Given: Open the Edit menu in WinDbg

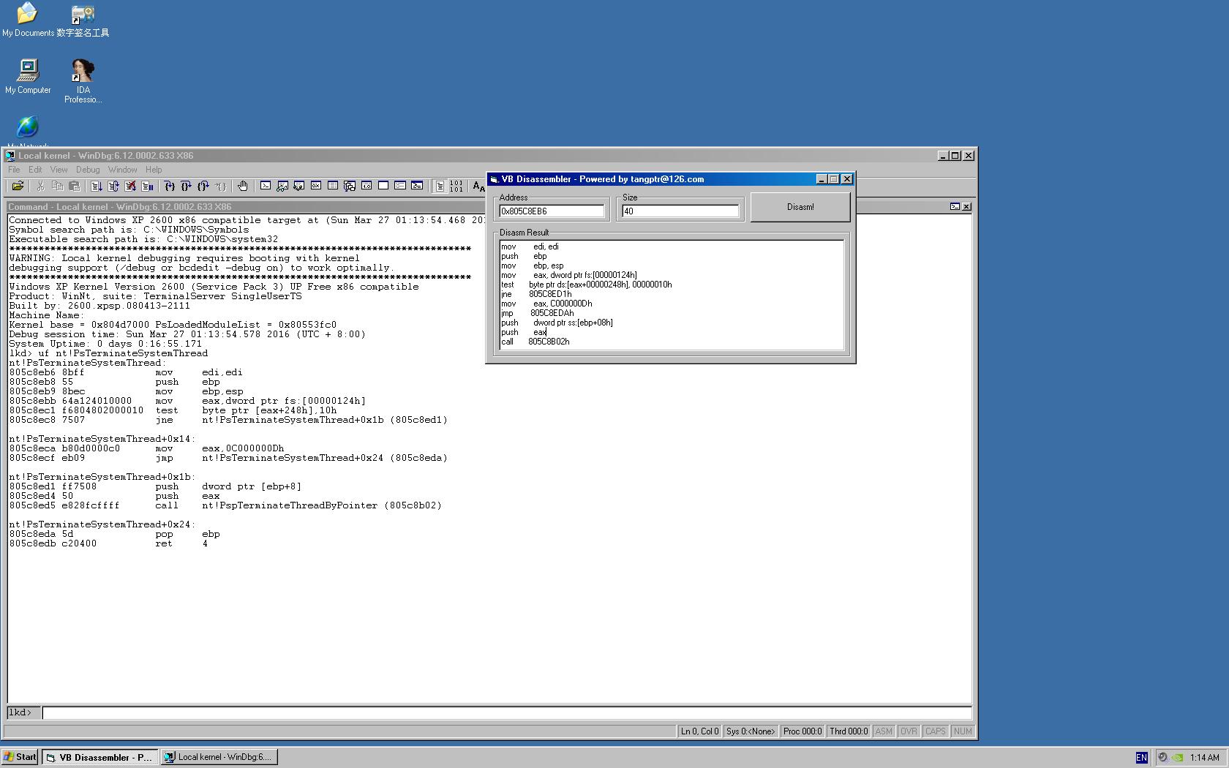Looking at the screenshot, I should click(35, 170).
